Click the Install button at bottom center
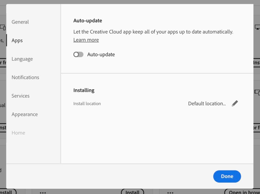The image size is (260, 194). (132, 192)
